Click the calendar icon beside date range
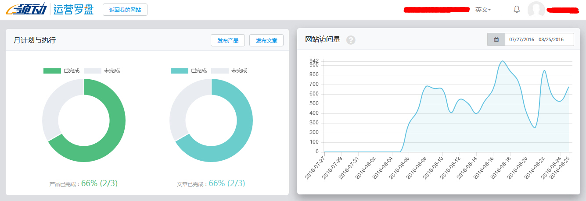The width and height of the screenshot is (586, 201). coord(496,39)
